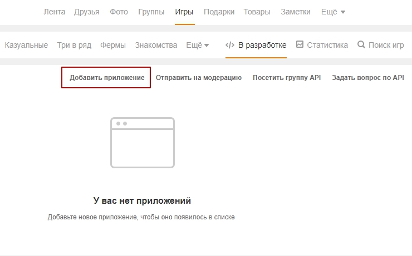412x256 pixels.
Task: Click the Статистика chart icon
Action: pos(300,44)
